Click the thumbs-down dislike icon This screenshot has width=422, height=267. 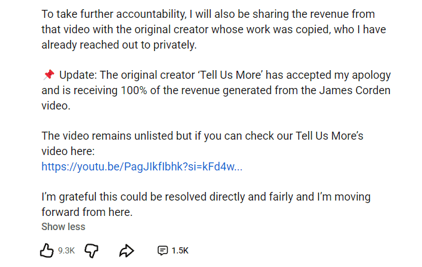(92, 250)
